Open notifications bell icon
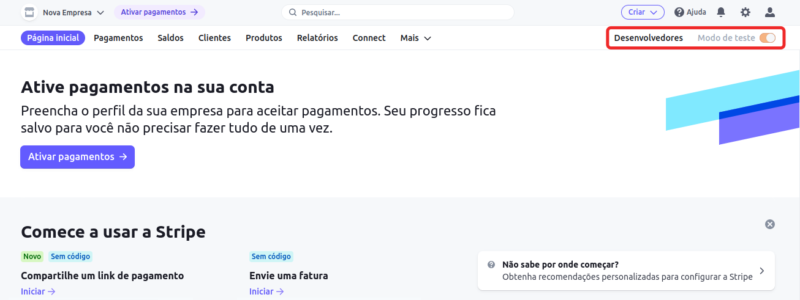The image size is (800, 300). coord(721,12)
